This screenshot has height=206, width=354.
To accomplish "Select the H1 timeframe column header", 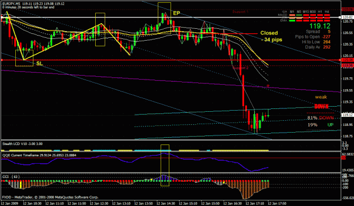I will click(x=319, y=12).
